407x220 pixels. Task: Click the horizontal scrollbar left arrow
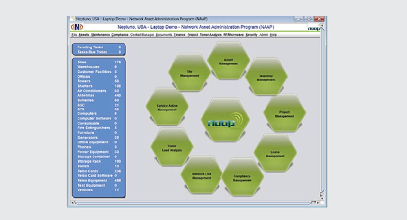pos(72,203)
